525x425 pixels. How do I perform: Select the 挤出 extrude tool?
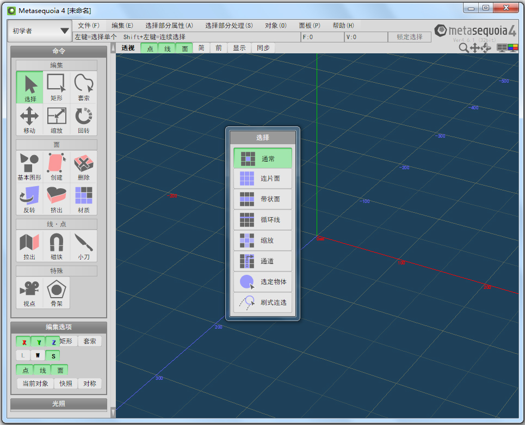[56, 199]
